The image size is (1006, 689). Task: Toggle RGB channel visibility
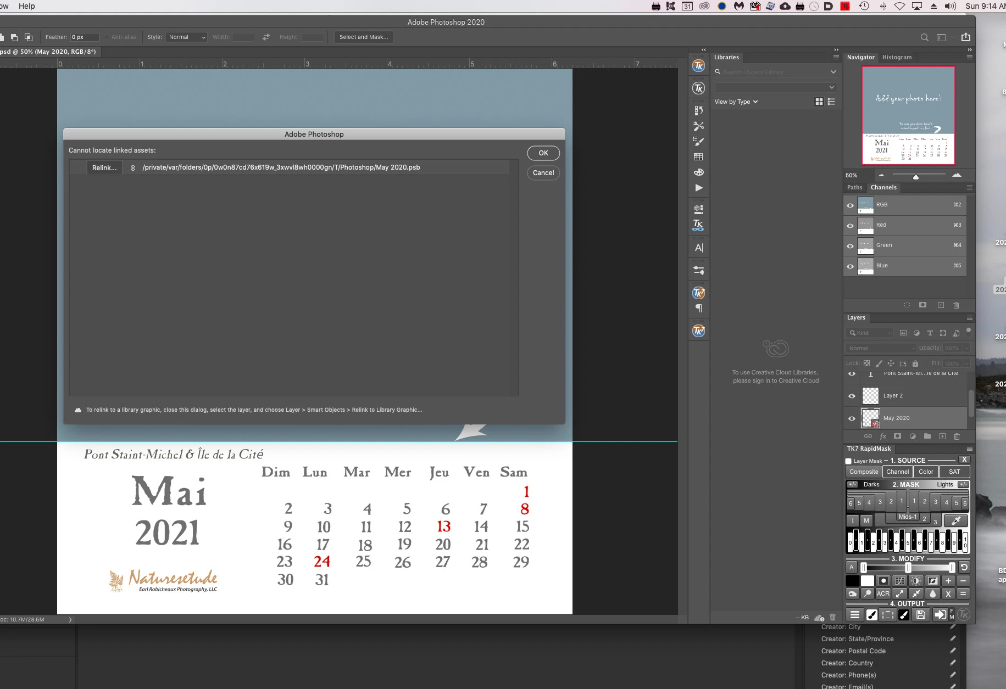850,205
